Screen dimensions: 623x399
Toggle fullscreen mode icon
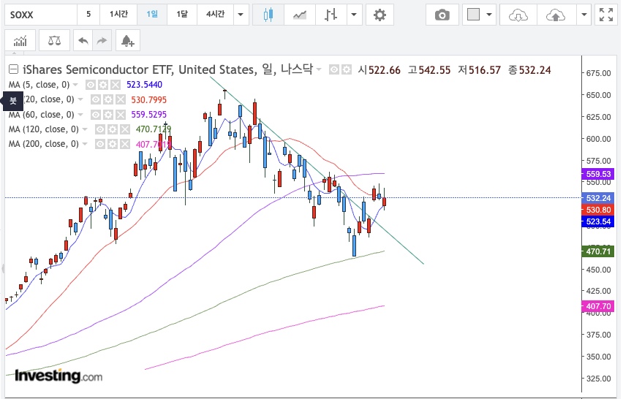click(x=606, y=15)
